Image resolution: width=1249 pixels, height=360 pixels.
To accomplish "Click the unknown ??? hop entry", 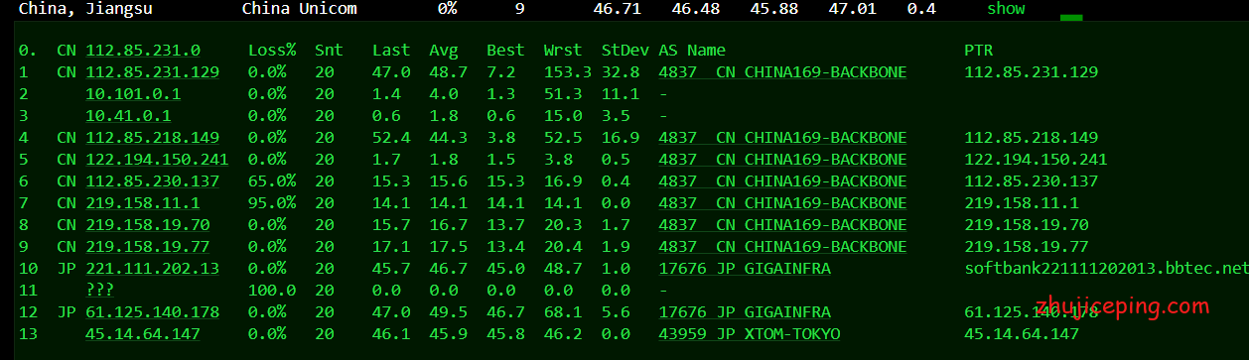I will pyautogui.click(x=99, y=290).
